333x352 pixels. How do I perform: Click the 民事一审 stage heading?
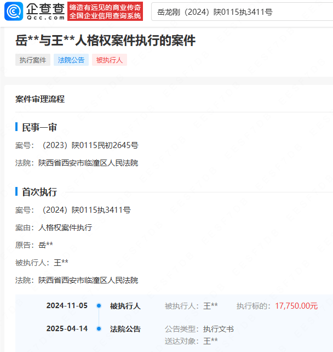[39, 127]
